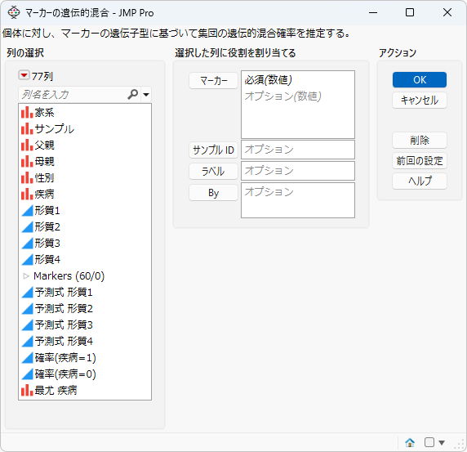Click the By role button
The image size is (467, 452).
pos(213,193)
